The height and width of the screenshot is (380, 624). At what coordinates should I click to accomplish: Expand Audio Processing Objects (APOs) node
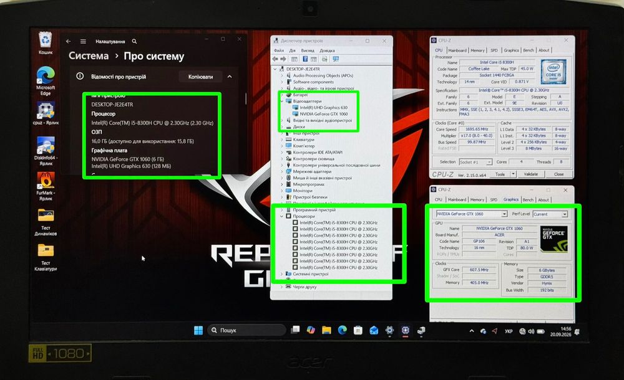pyautogui.click(x=282, y=75)
